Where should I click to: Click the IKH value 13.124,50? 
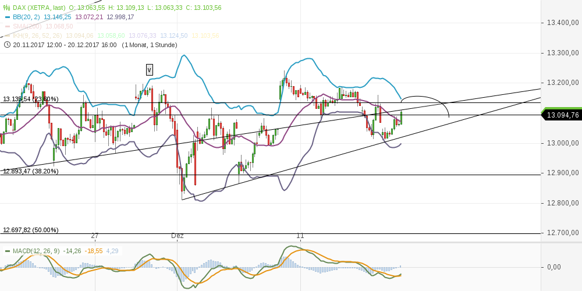173,36
